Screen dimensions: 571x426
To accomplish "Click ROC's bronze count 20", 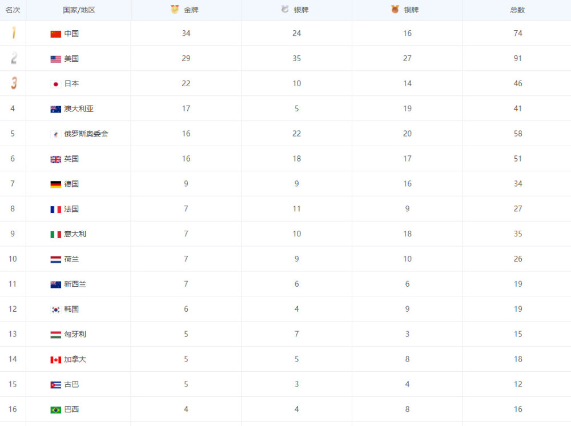I will pyautogui.click(x=408, y=134).
